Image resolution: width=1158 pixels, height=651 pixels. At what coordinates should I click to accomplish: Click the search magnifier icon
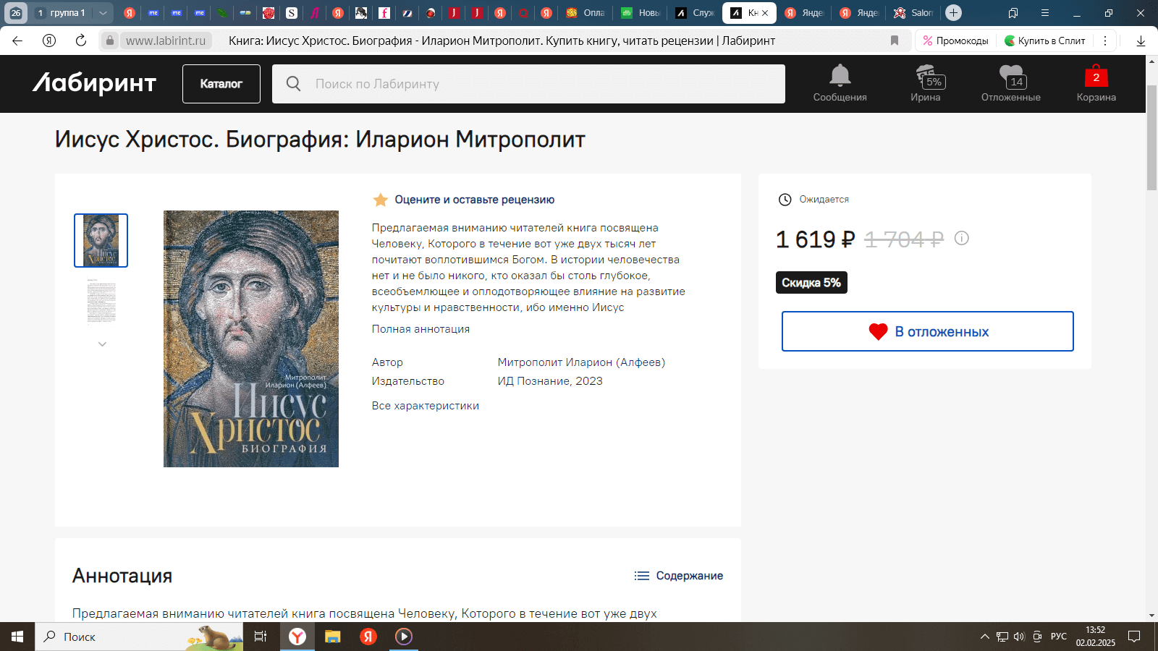pyautogui.click(x=293, y=84)
